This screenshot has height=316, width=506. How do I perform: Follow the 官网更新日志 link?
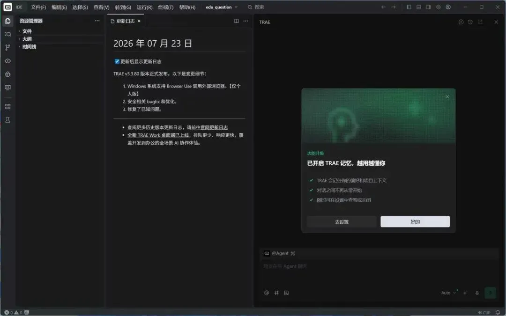pos(214,127)
